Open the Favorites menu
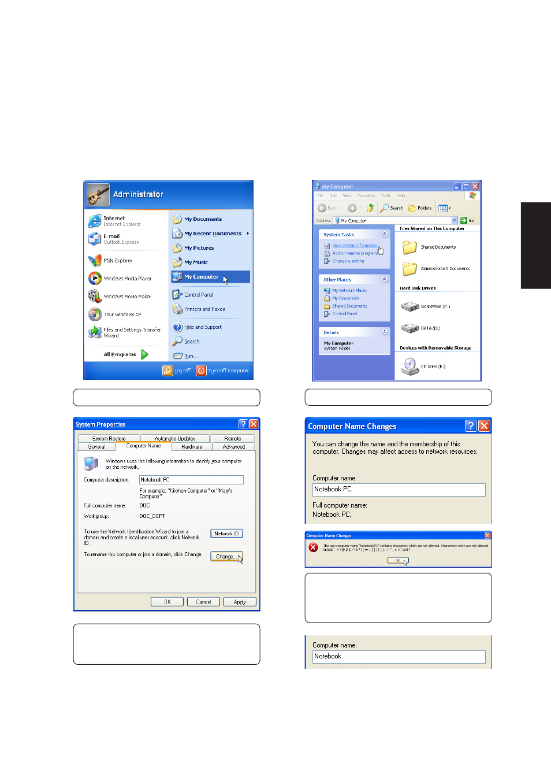Screen dimensions: 551x781 pyautogui.click(x=366, y=196)
